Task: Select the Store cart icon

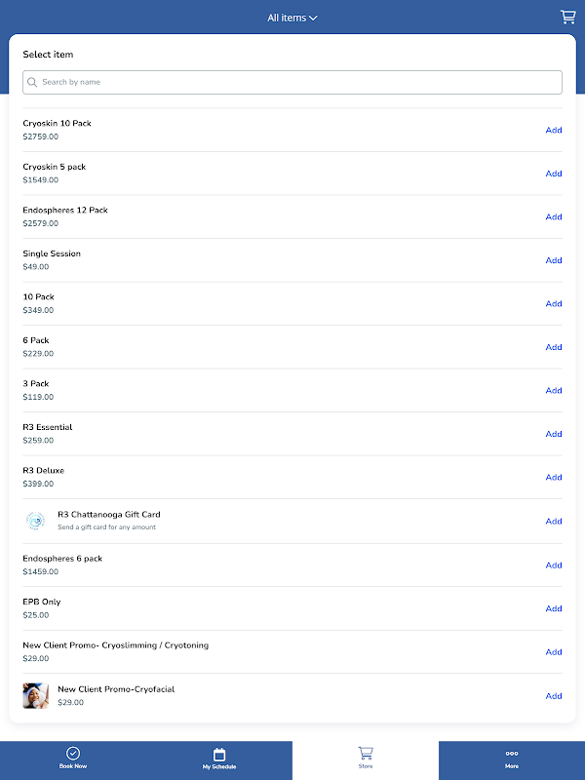Action: coord(366,753)
